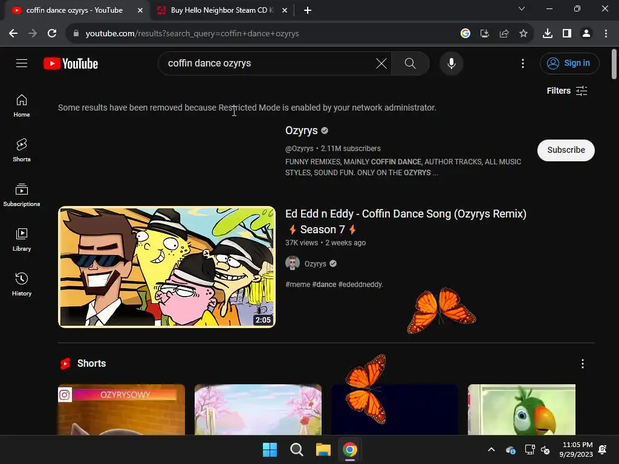619x464 pixels.
Task: Click the muted volume tray icon
Action: point(546,449)
